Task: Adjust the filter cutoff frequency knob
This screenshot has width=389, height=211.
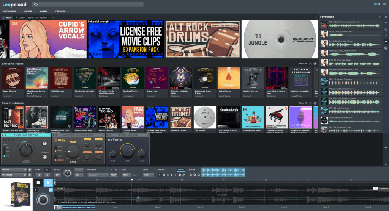Action: pos(26,150)
